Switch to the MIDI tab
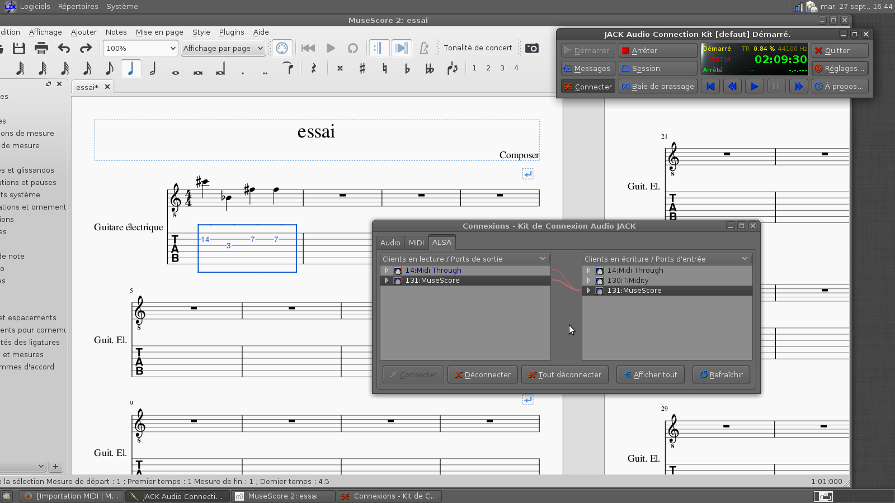This screenshot has width=895, height=503. pyautogui.click(x=416, y=243)
